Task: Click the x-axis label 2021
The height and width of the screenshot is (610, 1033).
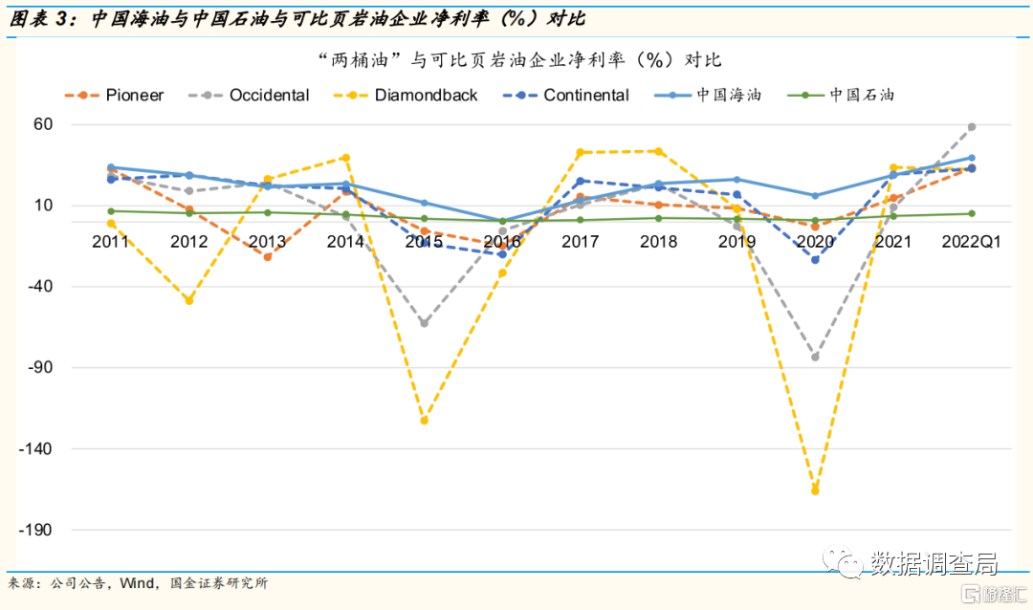Action: [x=893, y=242]
